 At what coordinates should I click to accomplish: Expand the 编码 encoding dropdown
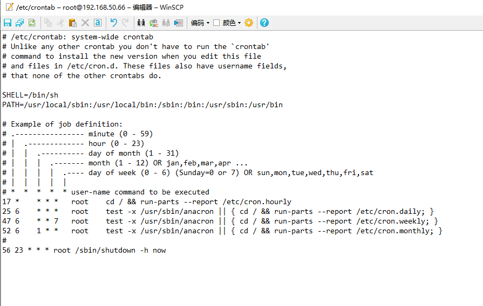point(200,23)
